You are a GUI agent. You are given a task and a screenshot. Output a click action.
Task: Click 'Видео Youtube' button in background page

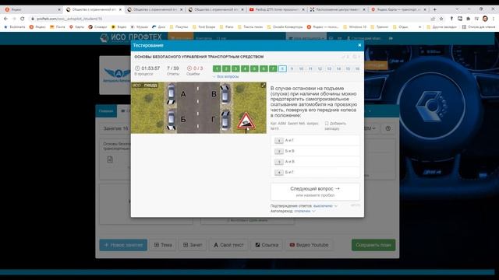click(309, 245)
